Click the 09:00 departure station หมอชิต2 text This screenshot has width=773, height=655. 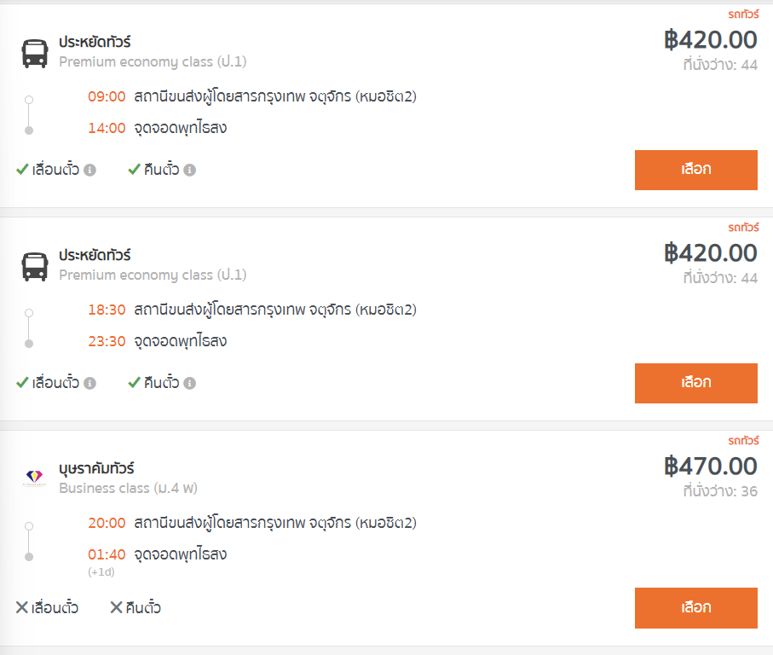tap(275, 96)
